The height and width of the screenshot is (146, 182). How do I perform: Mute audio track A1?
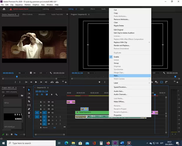pos(53,117)
